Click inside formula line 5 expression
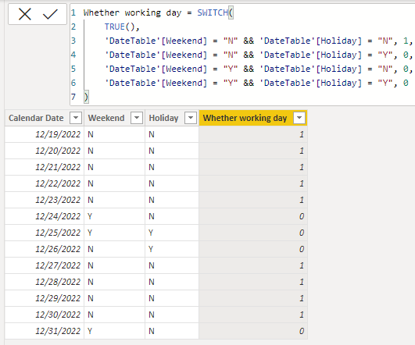This screenshot has height=345, width=415. tap(259, 69)
